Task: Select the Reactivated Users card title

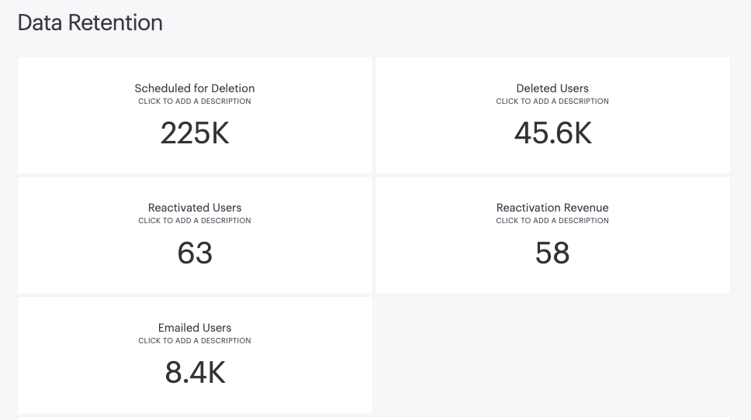Action: coord(195,208)
